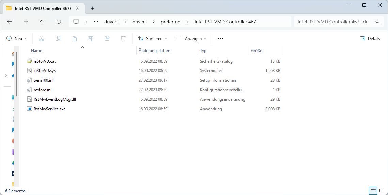Select the RstMwService.exe file
Image resolution: width=388 pixels, height=195 pixels.
(x=49, y=109)
